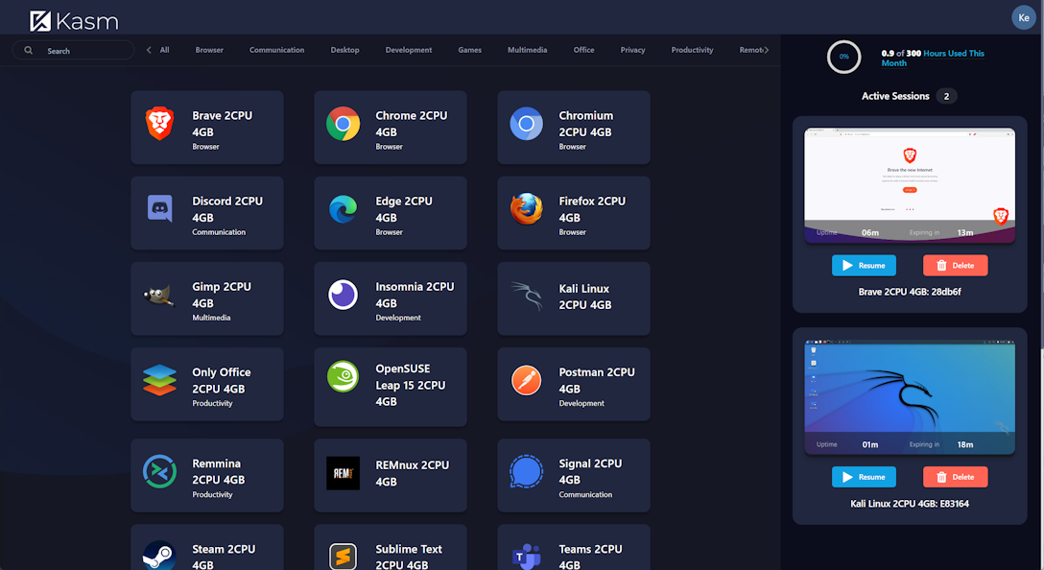Image resolution: width=1044 pixels, height=570 pixels.
Task: Open the Signal chat bubble icon
Action: (526, 472)
